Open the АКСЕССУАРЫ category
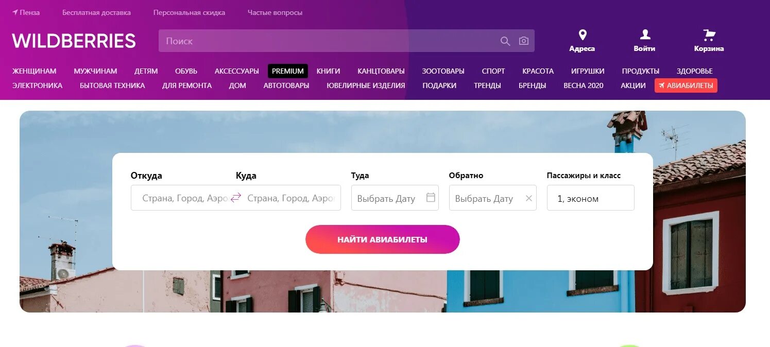This screenshot has width=770, height=347. tap(237, 71)
